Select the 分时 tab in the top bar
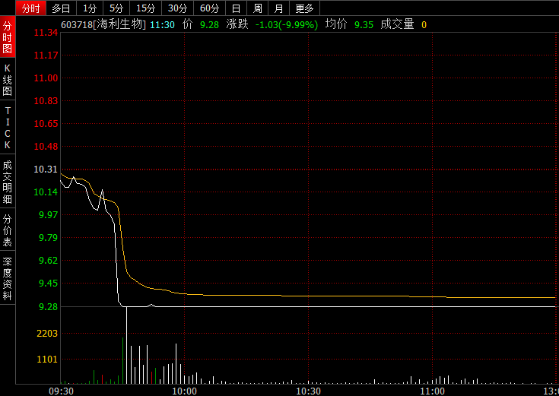 click(30, 8)
